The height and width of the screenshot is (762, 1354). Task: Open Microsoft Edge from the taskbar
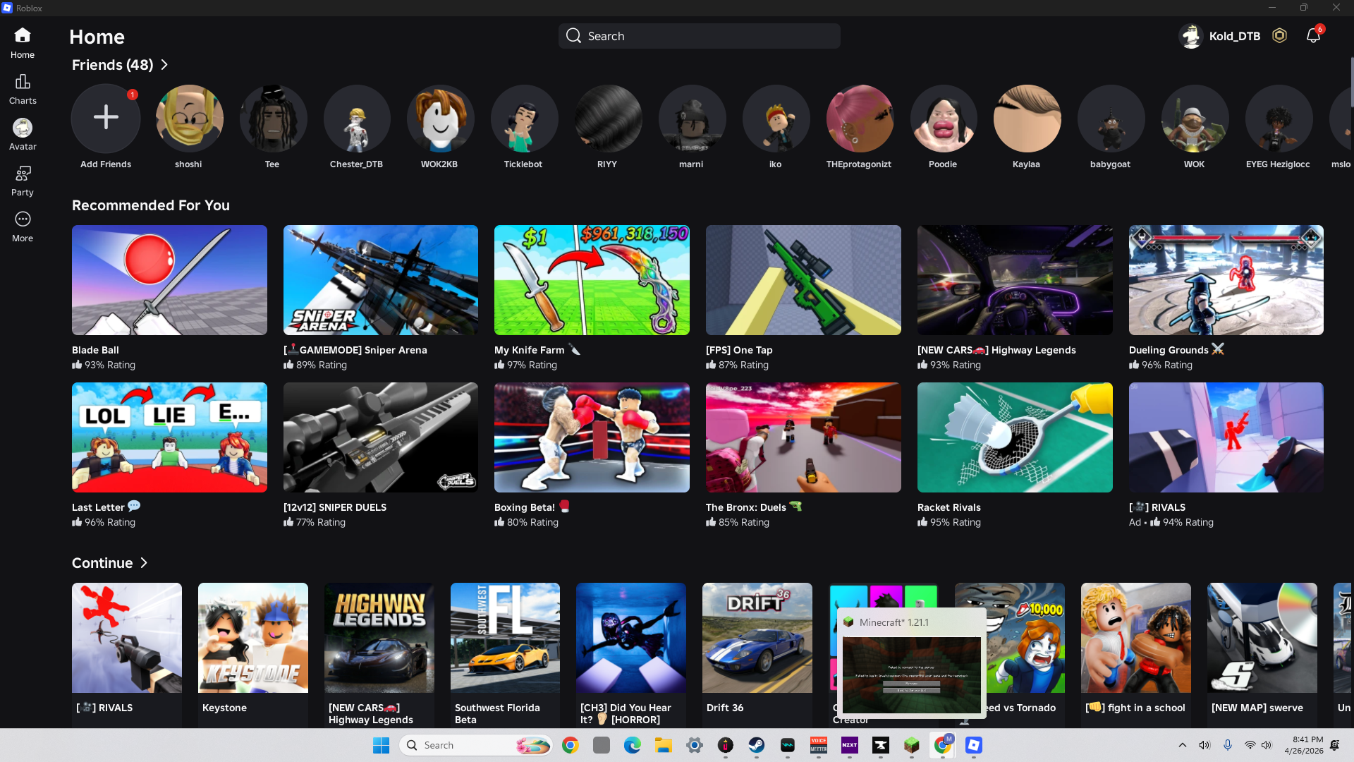point(633,745)
